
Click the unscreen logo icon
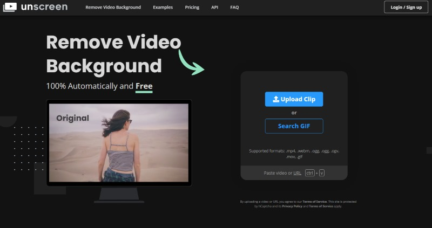click(10, 7)
